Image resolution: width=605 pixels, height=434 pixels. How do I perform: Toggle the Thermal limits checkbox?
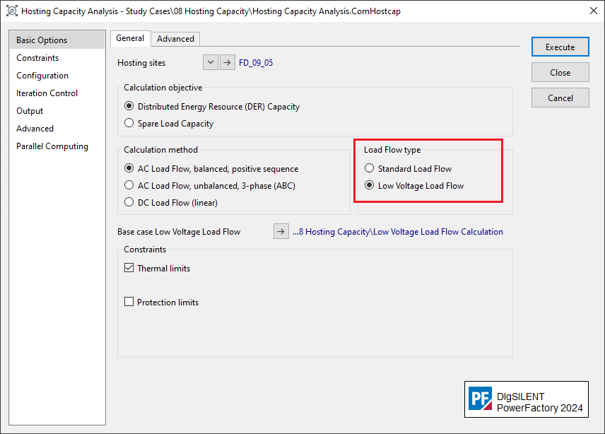tap(129, 268)
